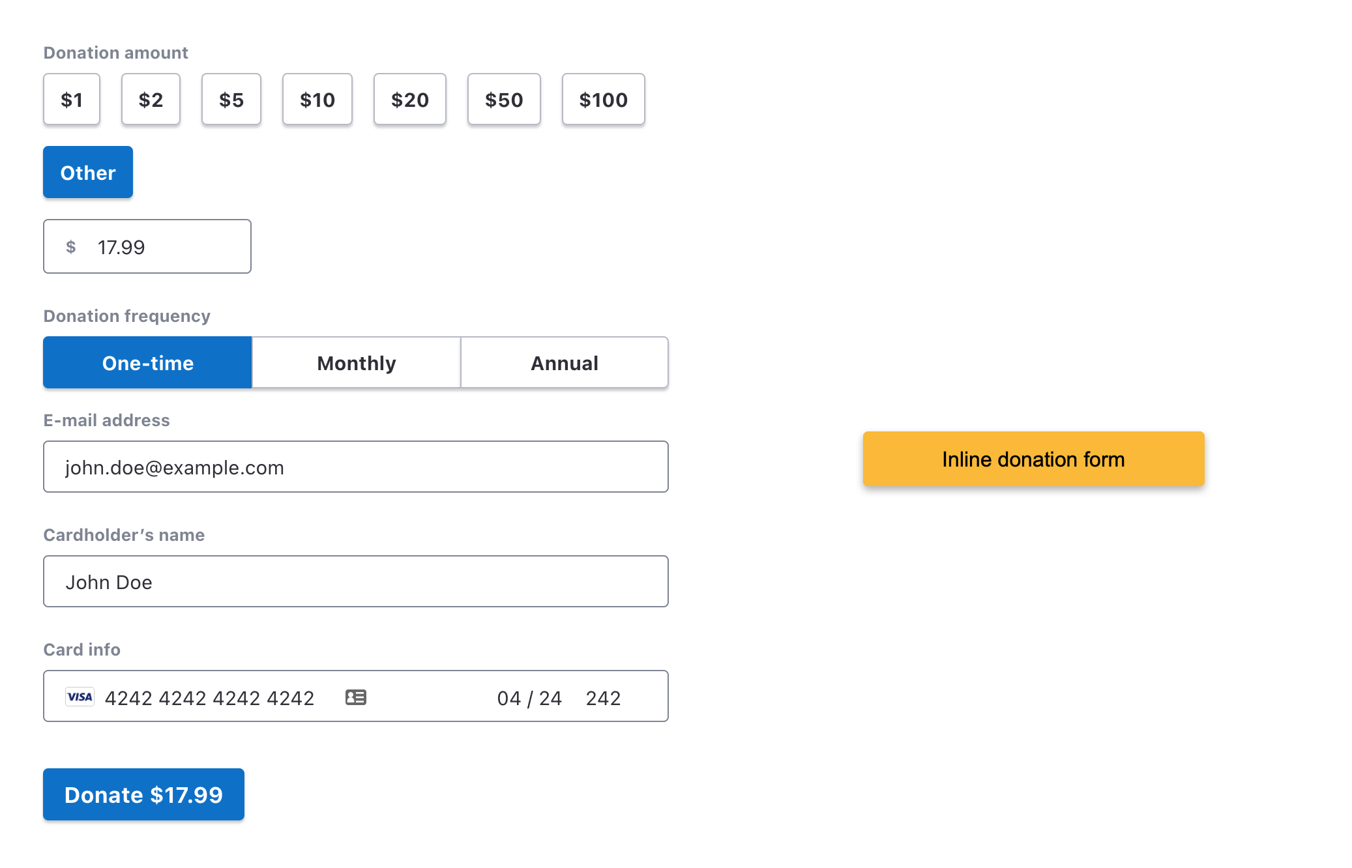Click into the e-mail address field

tap(356, 467)
